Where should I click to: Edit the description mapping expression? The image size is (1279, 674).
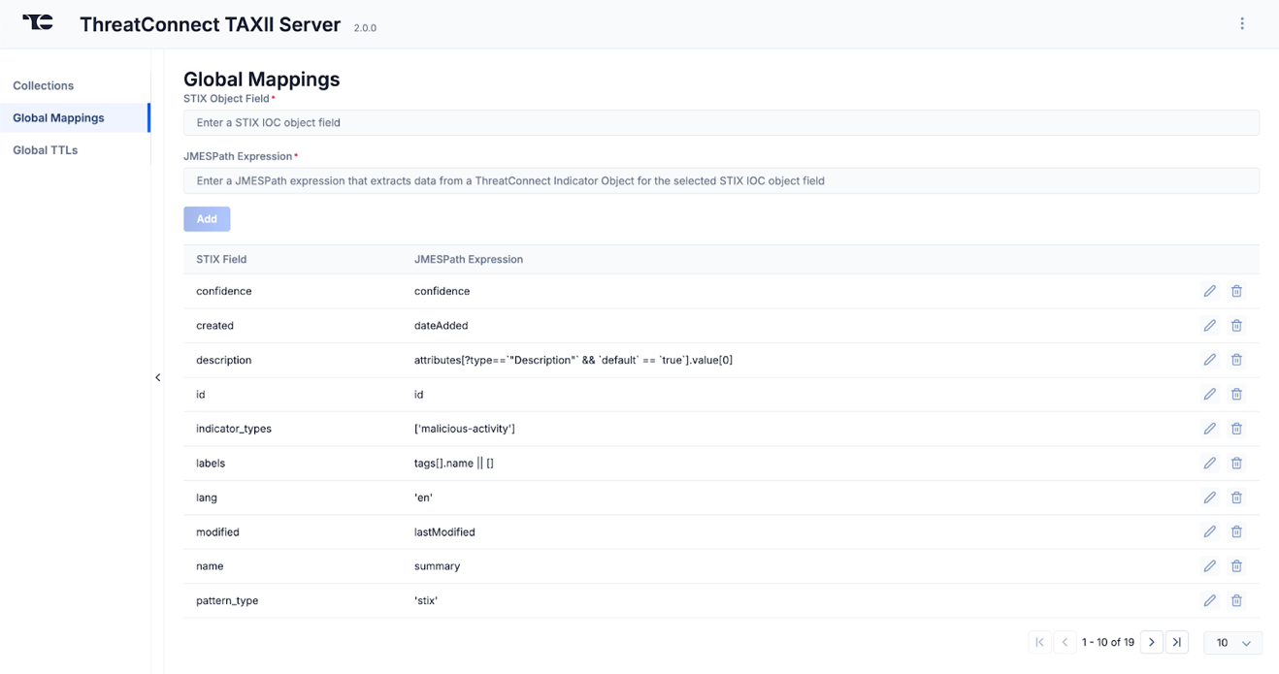tap(1209, 359)
